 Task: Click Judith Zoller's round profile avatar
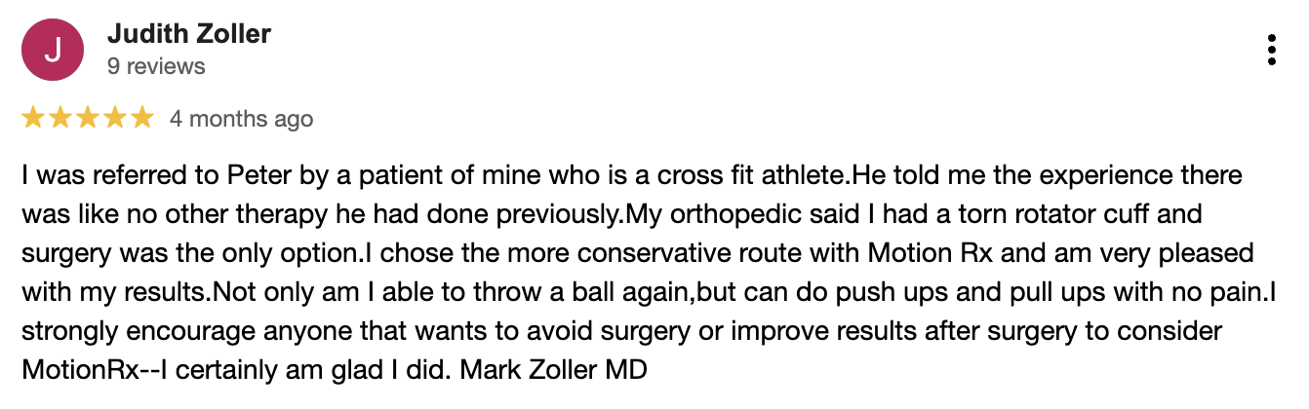pyautogui.click(x=53, y=49)
